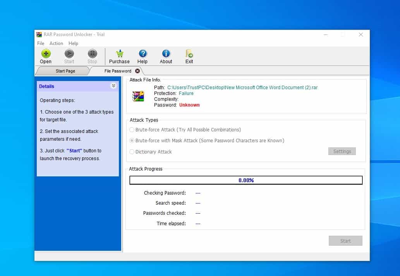400x276 pixels.
Task: Close the File Password tab with X
Action: pyautogui.click(x=137, y=71)
